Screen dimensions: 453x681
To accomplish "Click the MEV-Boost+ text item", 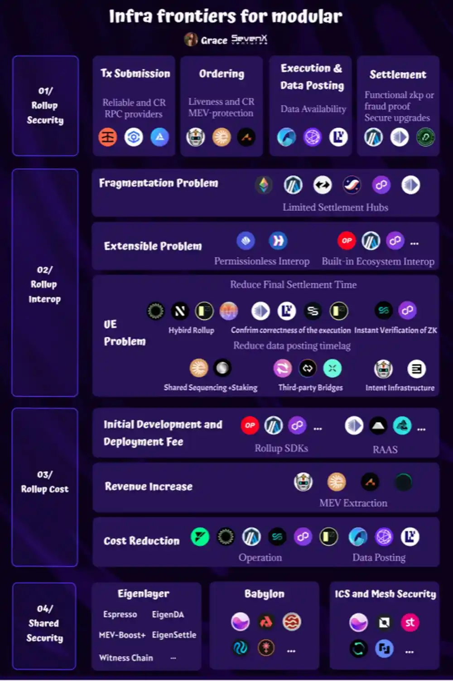I will [122, 635].
